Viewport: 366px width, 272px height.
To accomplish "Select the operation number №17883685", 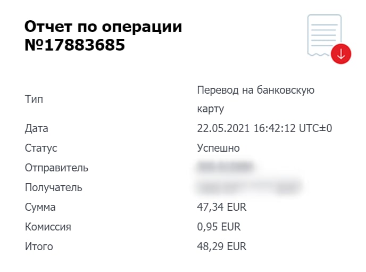I will [74, 45].
